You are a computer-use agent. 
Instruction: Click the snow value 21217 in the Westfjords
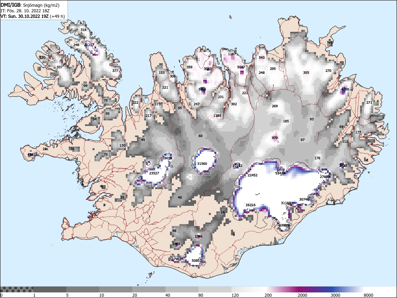89,45
